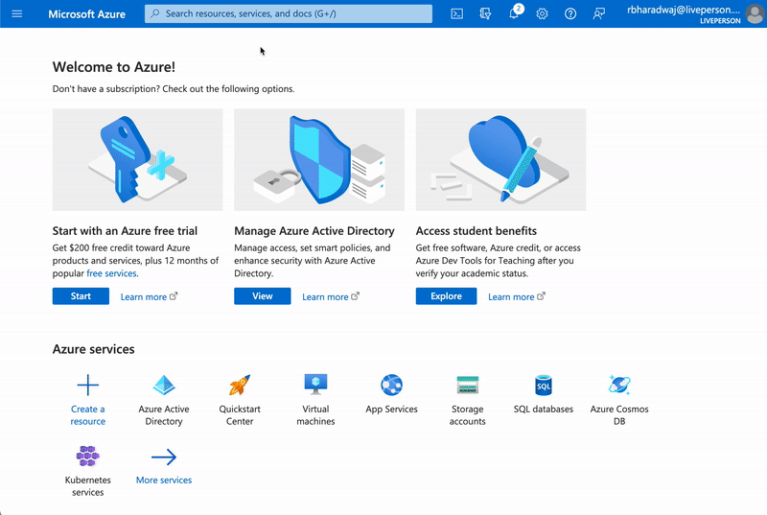Click the student benefits cloud illustration
The height and width of the screenshot is (515, 767).
click(x=500, y=160)
